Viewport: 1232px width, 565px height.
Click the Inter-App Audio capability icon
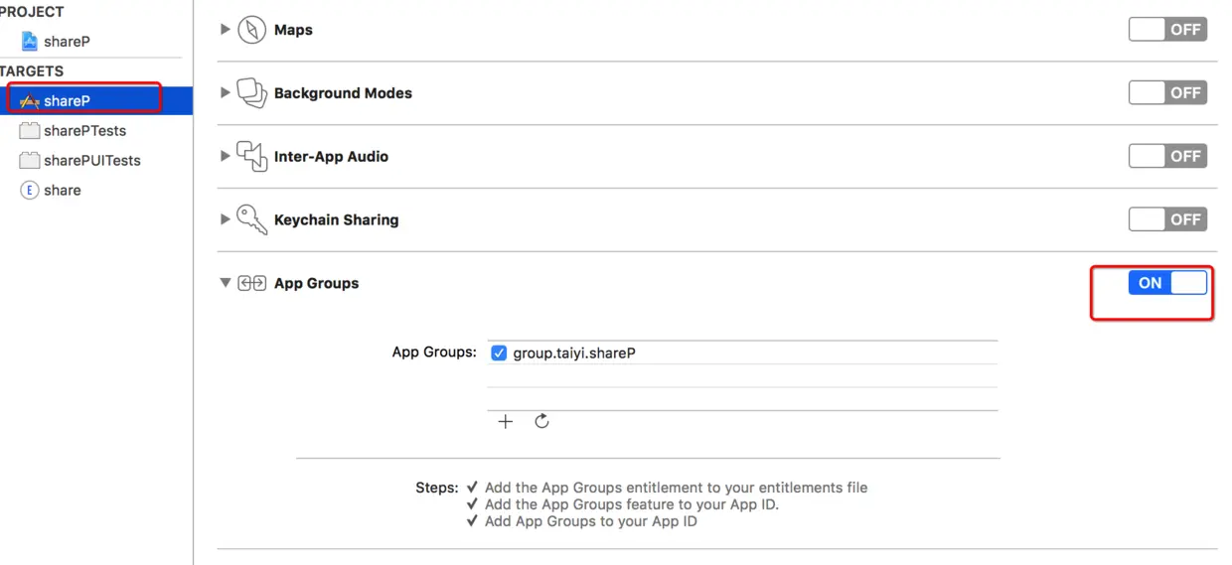251,156
